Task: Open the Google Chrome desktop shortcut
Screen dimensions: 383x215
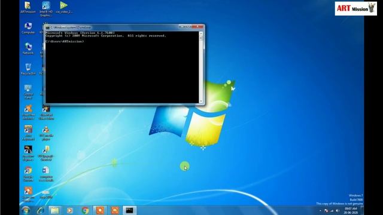Action: click(28, 174)
